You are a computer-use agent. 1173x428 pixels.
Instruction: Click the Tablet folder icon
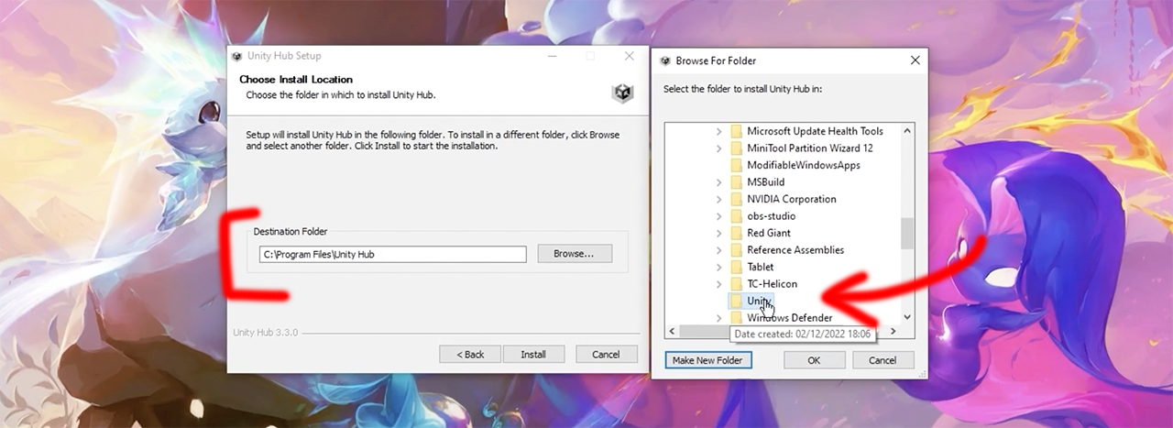coord(736,267)
